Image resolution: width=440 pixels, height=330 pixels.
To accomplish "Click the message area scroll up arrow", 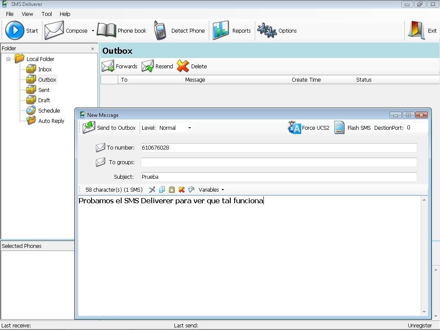I will tap(424, 200).
